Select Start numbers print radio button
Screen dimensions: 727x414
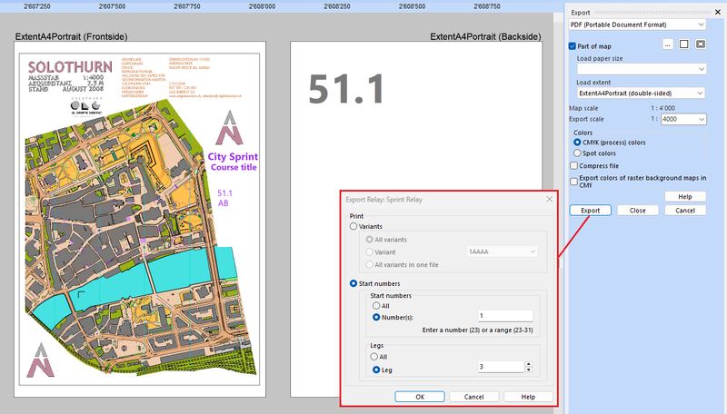(x=354, y=283)
